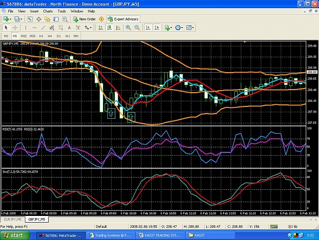
Task: Click the Windows start button
Action: (15, 235)
